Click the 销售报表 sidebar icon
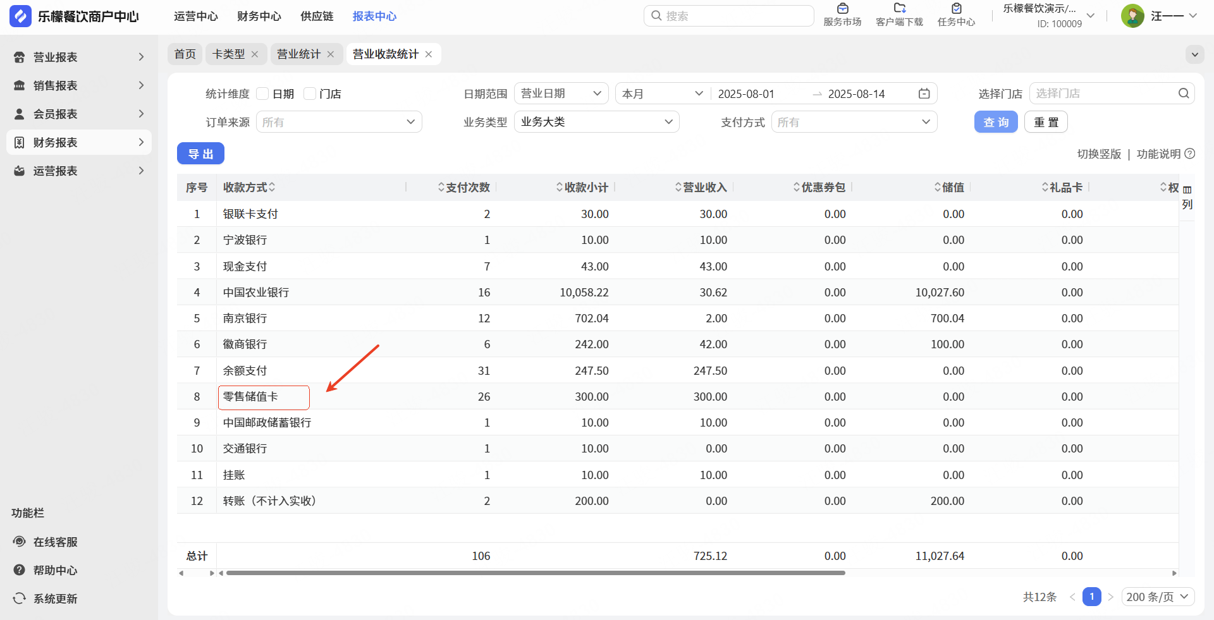Screen dimensions: 1214x620 click(x=20, y=85)
